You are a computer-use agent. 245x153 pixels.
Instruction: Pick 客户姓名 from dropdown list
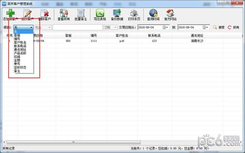click(23, 42)
